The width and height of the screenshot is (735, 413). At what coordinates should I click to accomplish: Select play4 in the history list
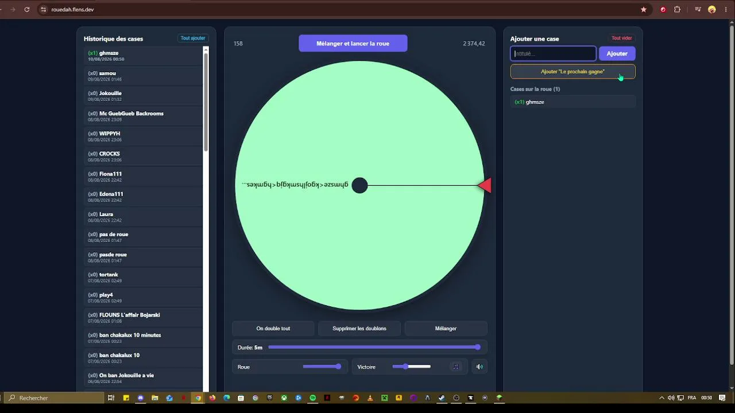click(143, 297)
